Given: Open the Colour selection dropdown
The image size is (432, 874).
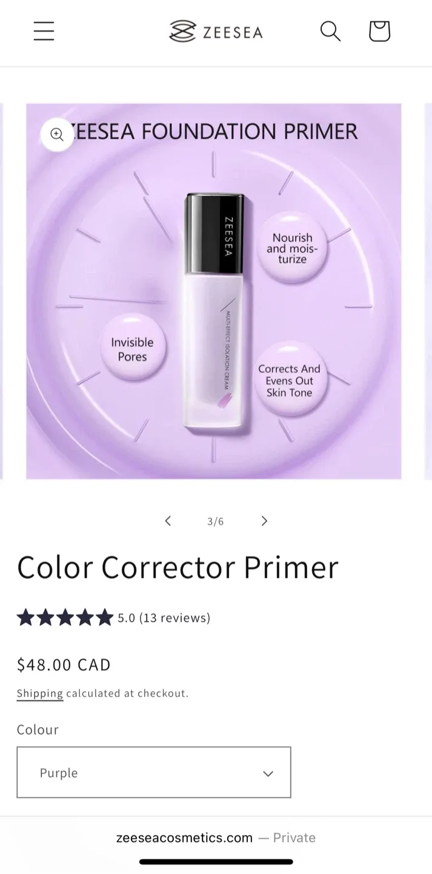Looking at the screenshot, I should (x=154, y=772).
